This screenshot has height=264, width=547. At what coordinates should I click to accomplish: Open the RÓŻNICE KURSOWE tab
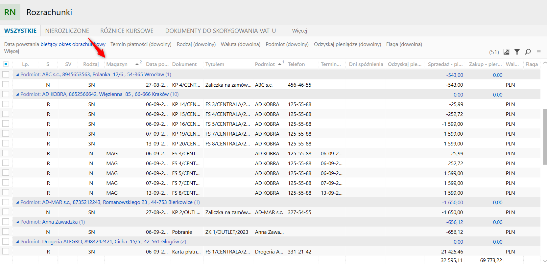pos(127,31)
